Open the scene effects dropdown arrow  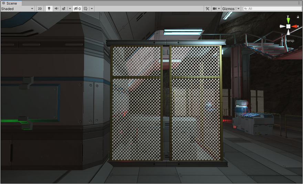click(x=70, y=9)
